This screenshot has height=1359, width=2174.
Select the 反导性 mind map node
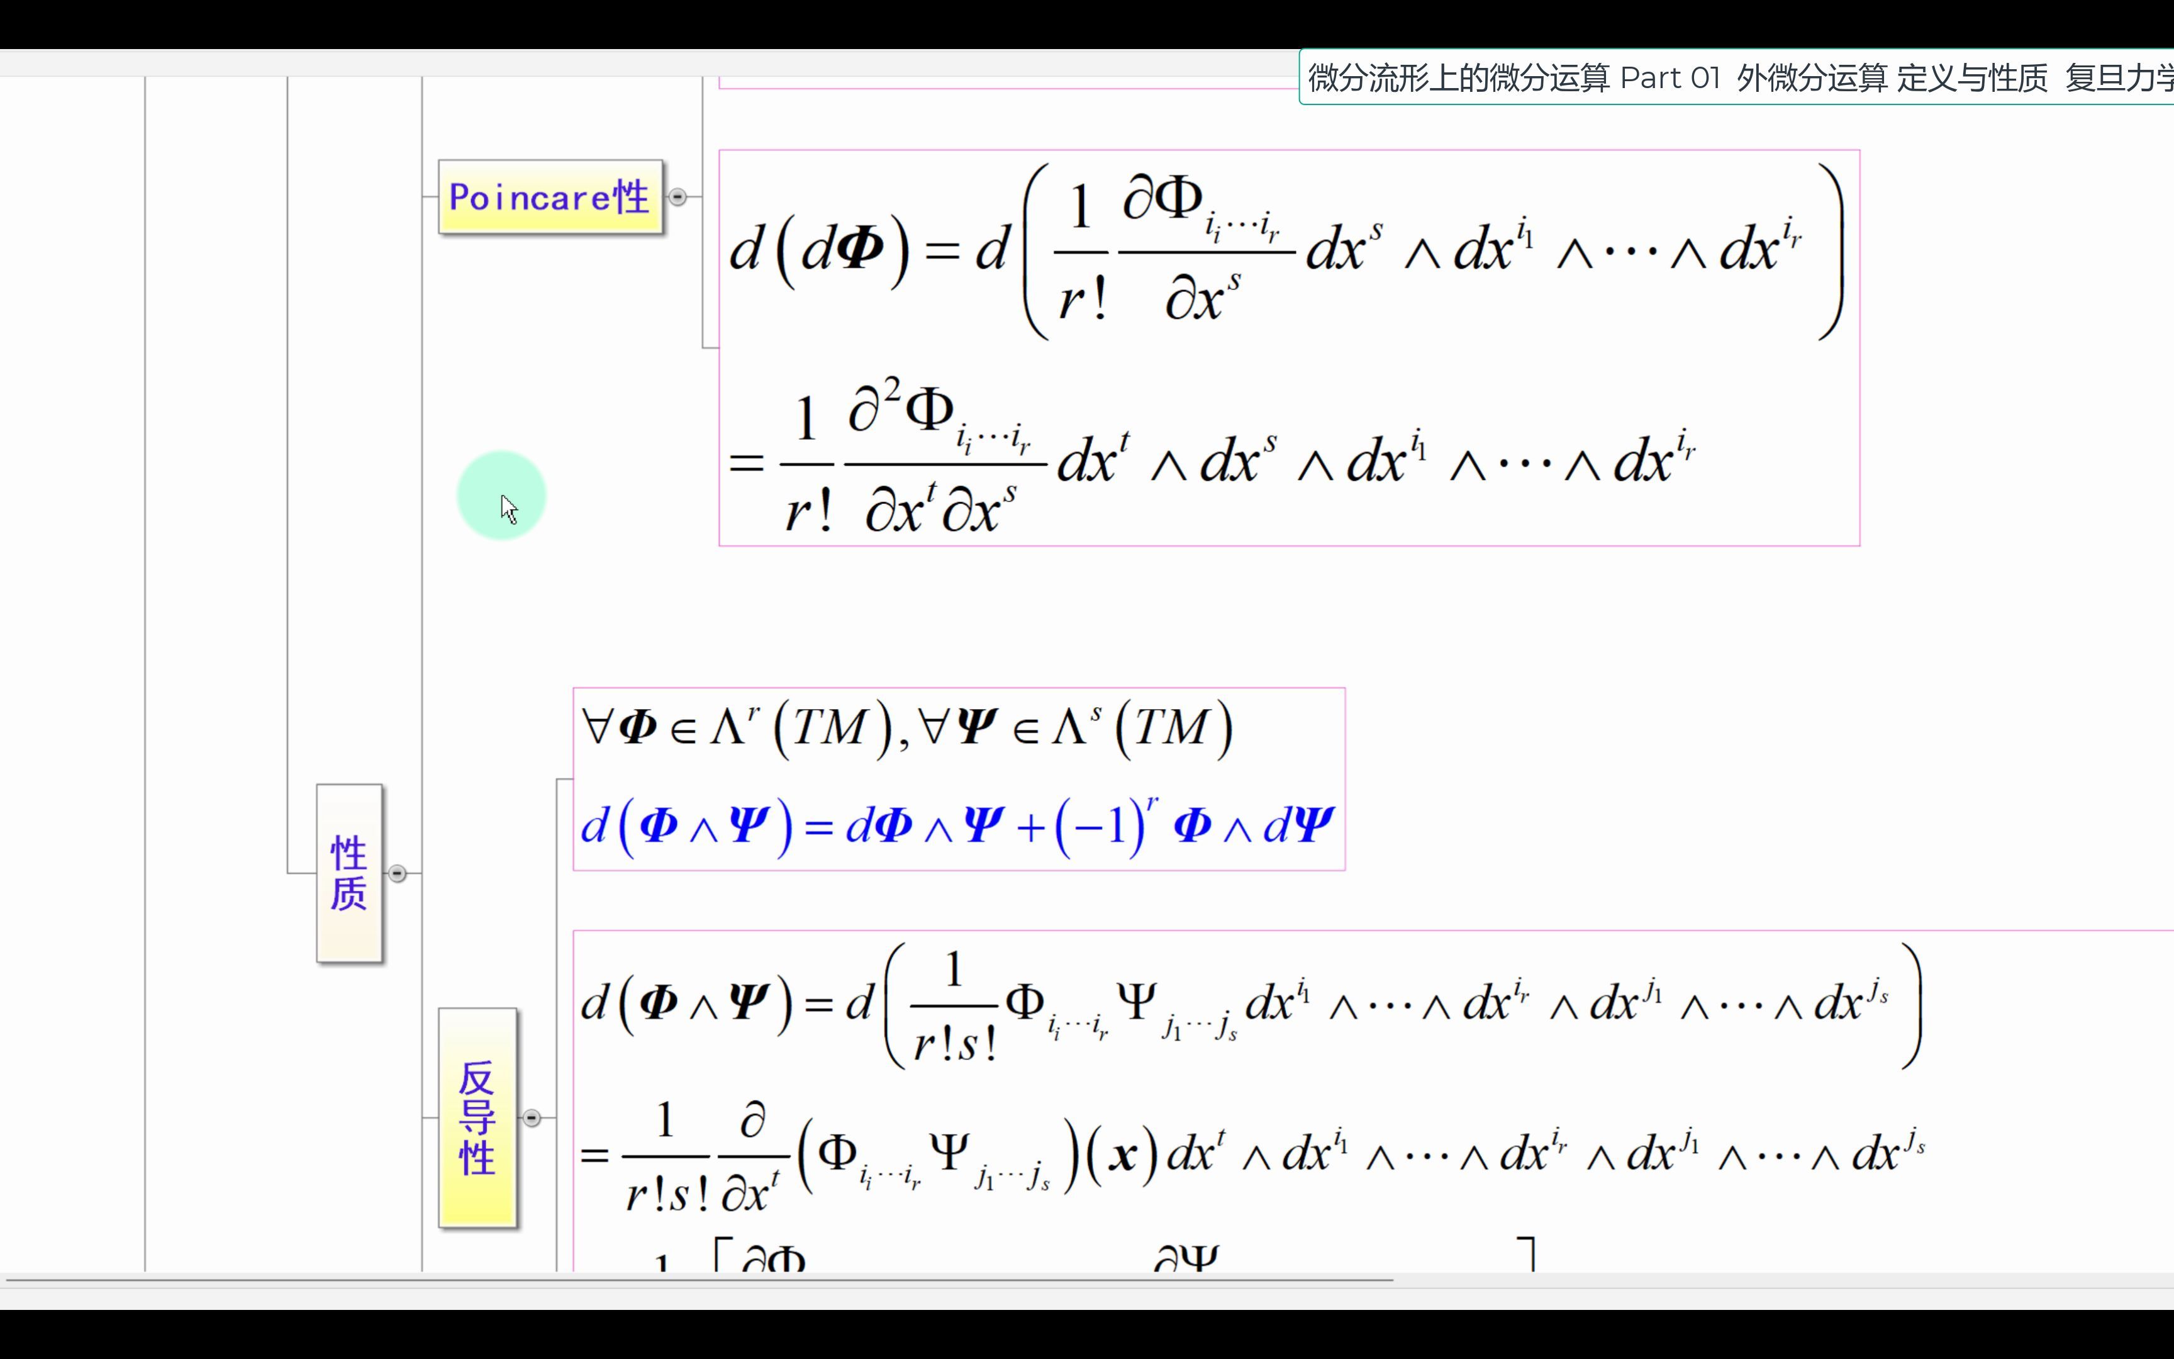[477, 1117]
